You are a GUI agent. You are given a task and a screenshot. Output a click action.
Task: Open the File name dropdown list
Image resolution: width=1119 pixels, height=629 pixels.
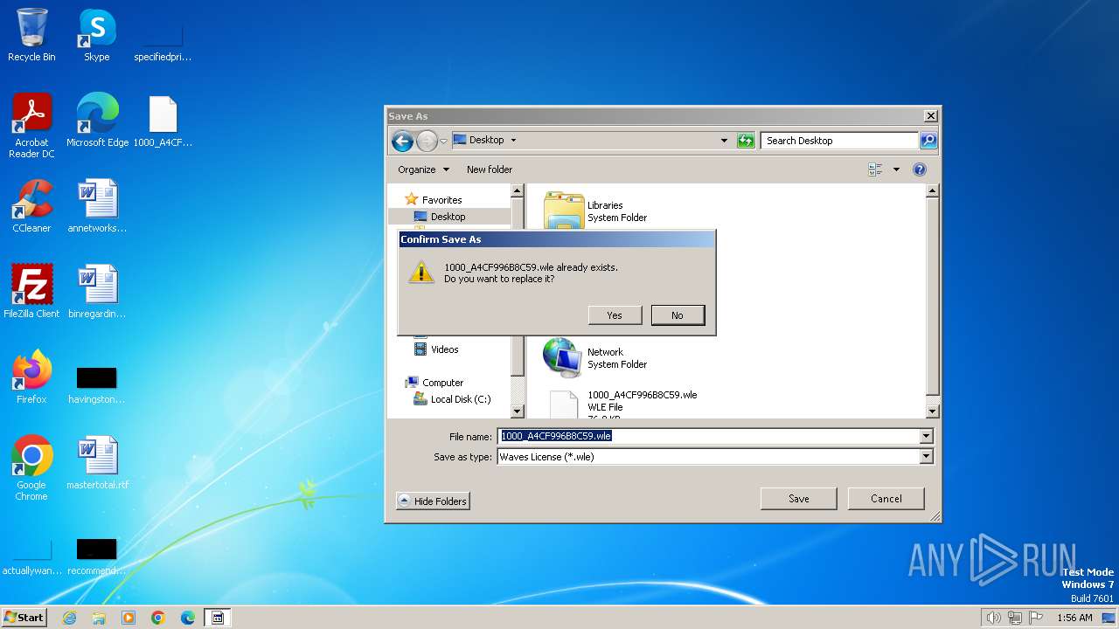(927, 436)
